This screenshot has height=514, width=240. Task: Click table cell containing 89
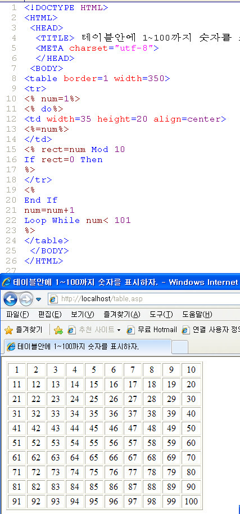pyautogui.click(x=171, y=486)
